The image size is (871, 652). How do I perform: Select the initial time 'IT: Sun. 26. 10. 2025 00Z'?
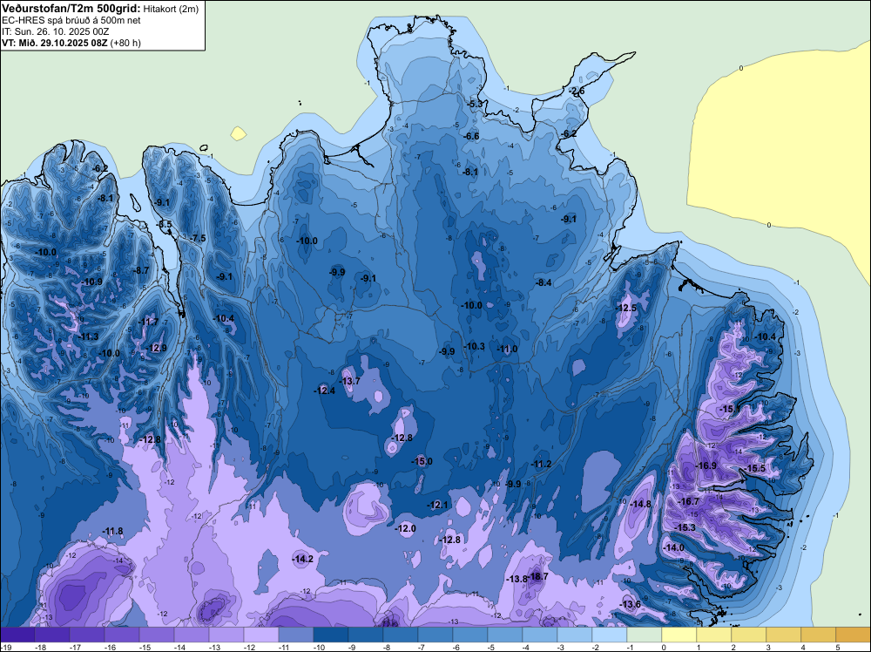pos(56,31)
